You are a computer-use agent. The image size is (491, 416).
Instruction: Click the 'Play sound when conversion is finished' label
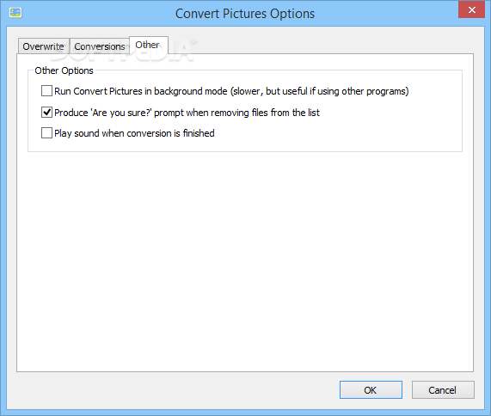134,133
